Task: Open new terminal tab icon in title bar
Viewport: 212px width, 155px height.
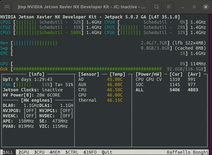Action: [7, 7]
